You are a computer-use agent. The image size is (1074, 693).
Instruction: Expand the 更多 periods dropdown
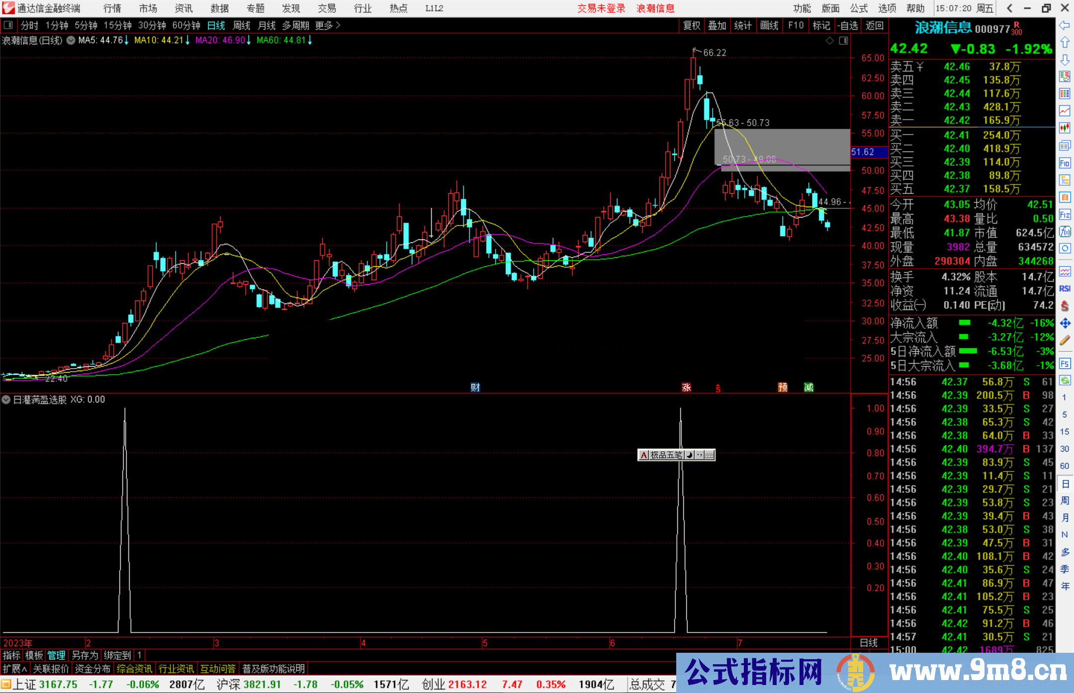tap(327, 25)
